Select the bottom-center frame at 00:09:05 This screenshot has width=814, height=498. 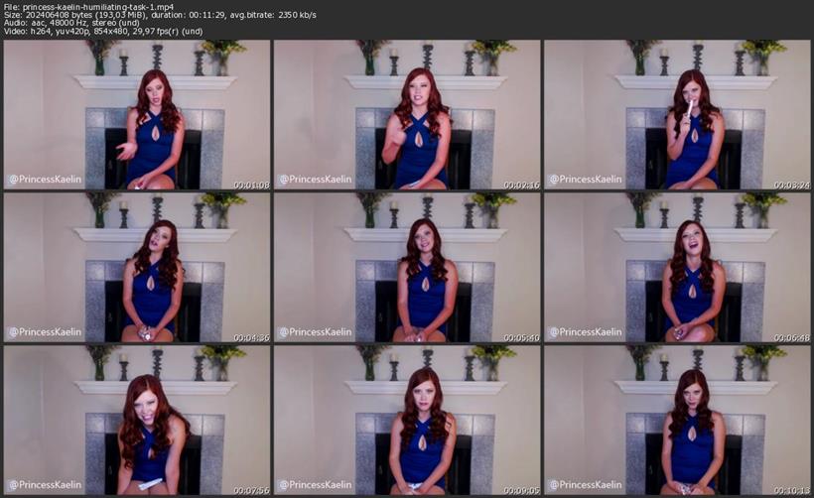(x=407, y=420)
